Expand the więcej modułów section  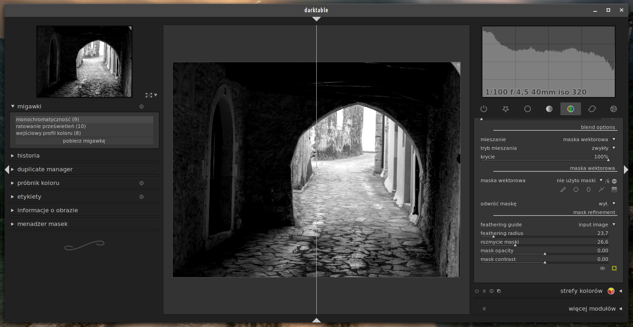[x=621, y=309]
